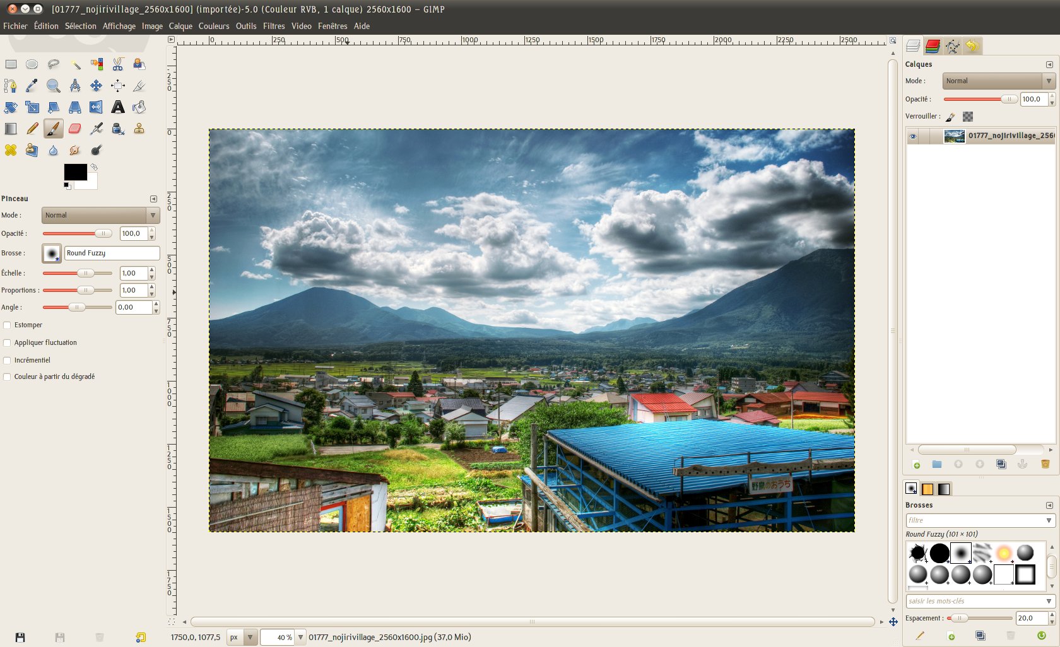Click the brush preview button Round Fuzzy
This screenshot has height=647, width=1060.
pos(52,254)
